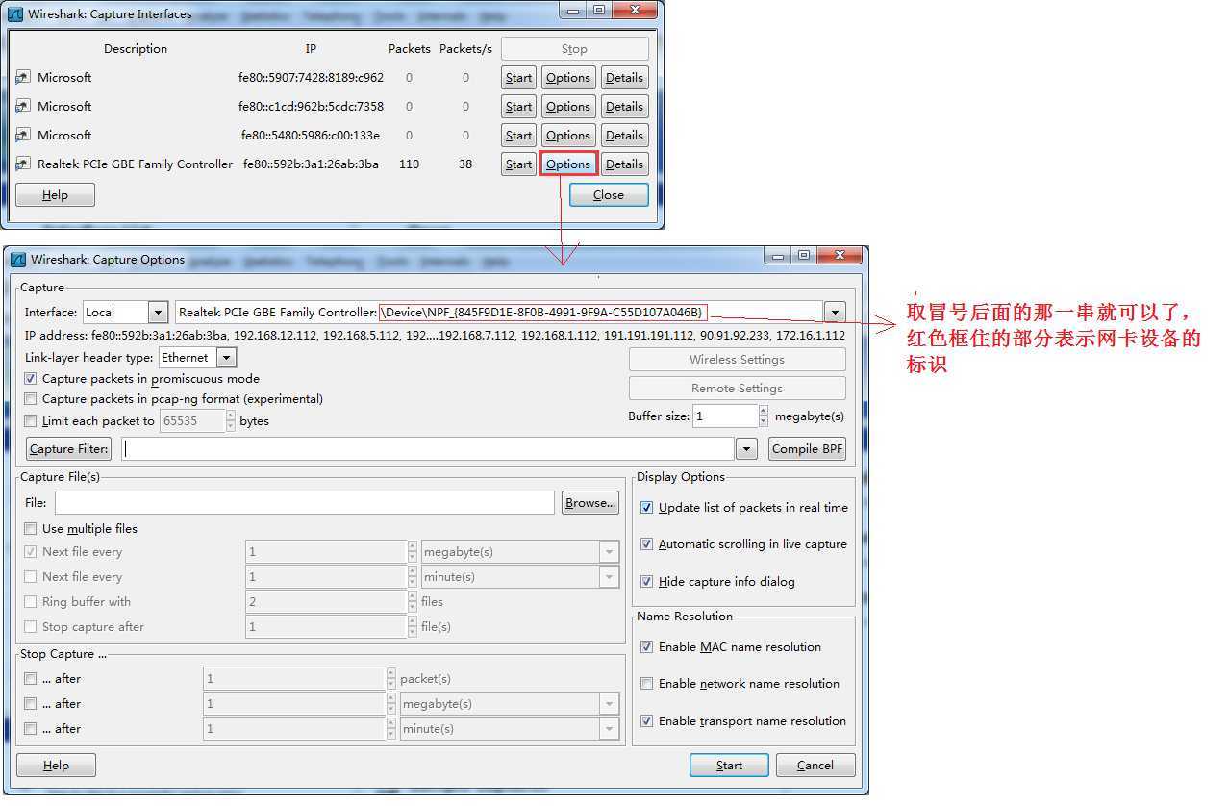Show Details for the Realtek PCIe controller
Image resolution: width=1229 pixels, height=806 pixels.
(x=624, y=164)
